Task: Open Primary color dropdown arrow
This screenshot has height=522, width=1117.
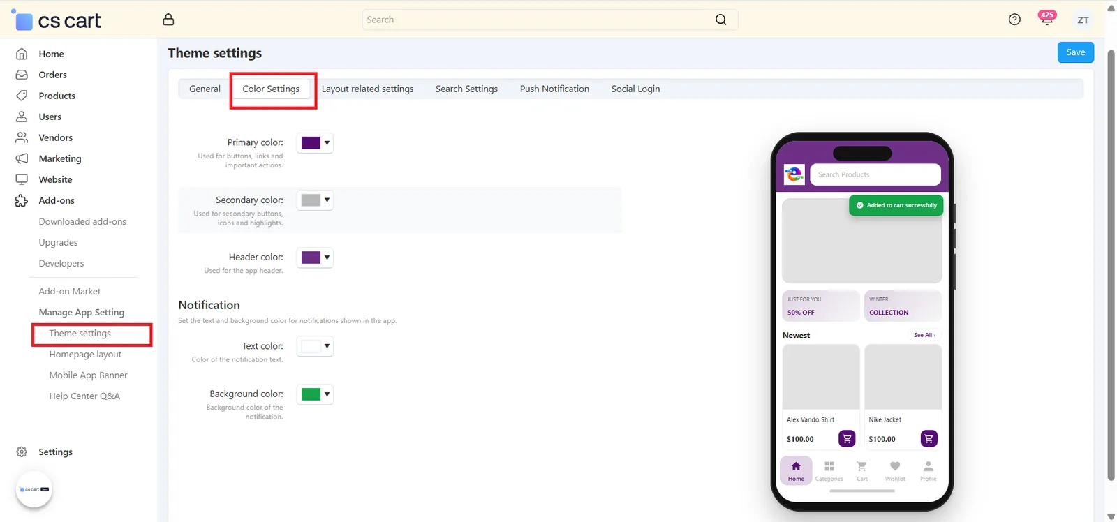Action: coord(327,142)
